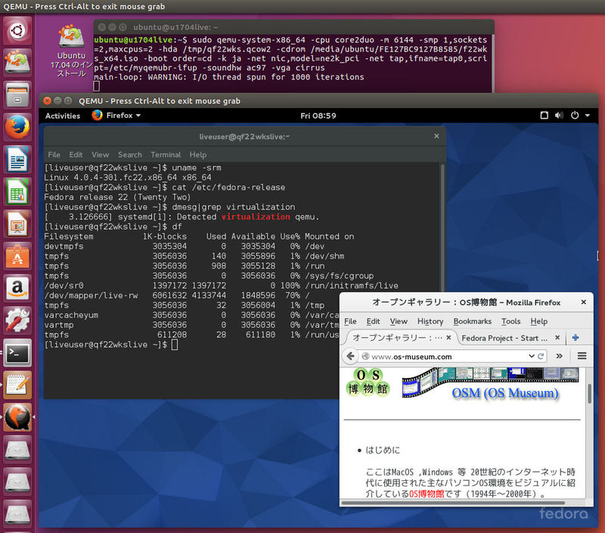The width and height of the screenshot is (605, 533).
Task: Show more toolbar items via double-chevron
Action: tap(559, 356)
